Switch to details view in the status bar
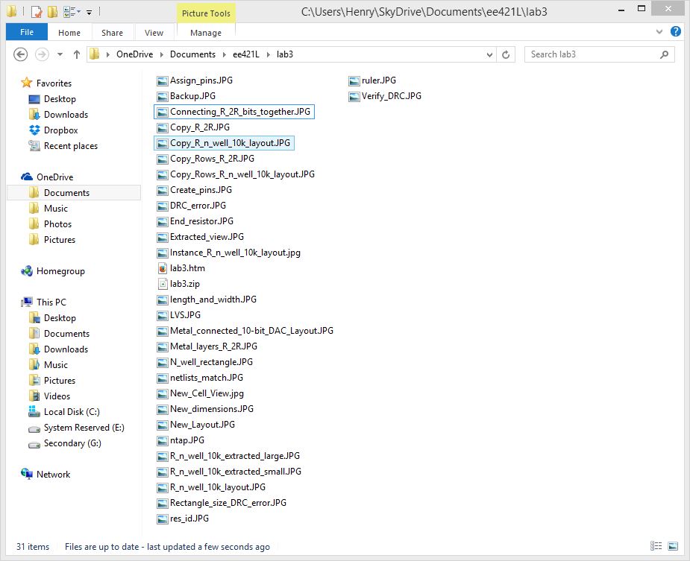Viewport: 690px width, 561px height. click(x=656, y=545)
